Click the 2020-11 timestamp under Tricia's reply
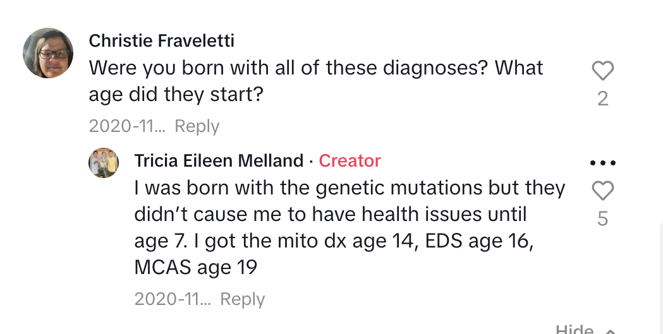 coord(173,299)
